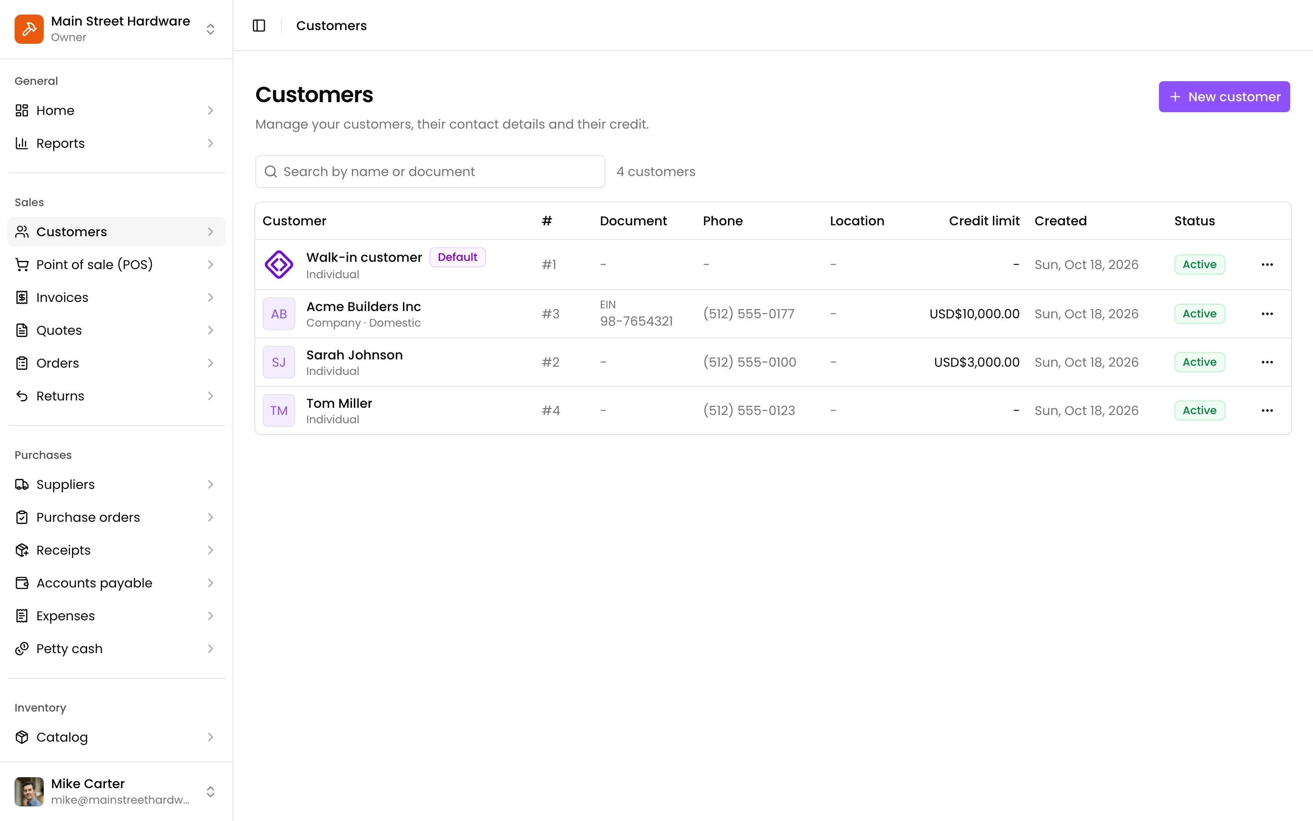1313x821 pixels.
Task: Click the Purchase orders clipboard icon
Action: pyautogui.click(x=22, y=518)
